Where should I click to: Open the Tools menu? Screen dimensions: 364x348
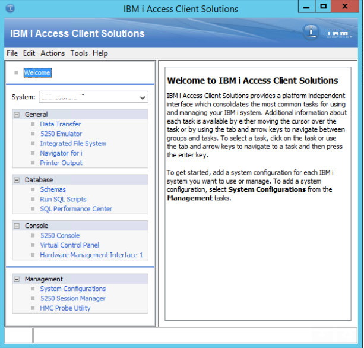79,53
